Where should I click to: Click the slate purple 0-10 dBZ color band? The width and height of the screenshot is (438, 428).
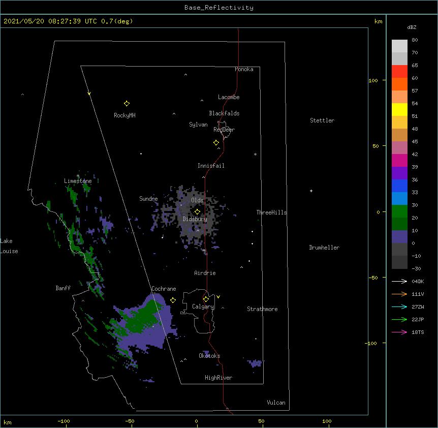click(x=399, y=237)
